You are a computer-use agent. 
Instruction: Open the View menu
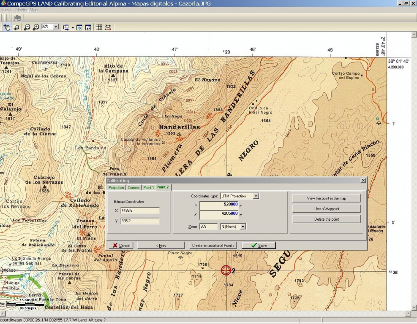tap(6, 10)
